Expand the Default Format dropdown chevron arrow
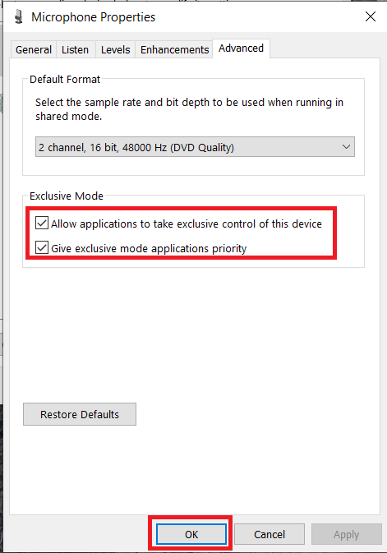 346,147
